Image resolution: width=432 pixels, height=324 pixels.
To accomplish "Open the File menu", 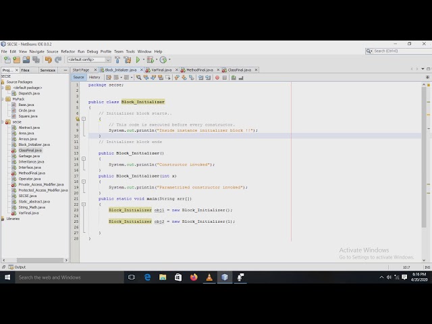I will pos(4,51).
